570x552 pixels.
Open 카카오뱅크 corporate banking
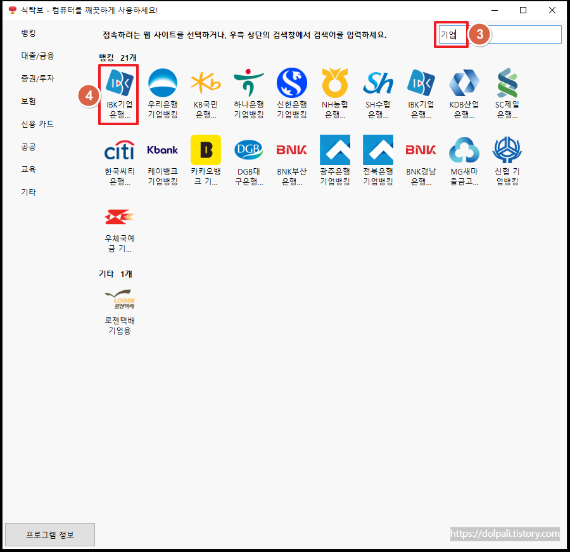(205, 159)
